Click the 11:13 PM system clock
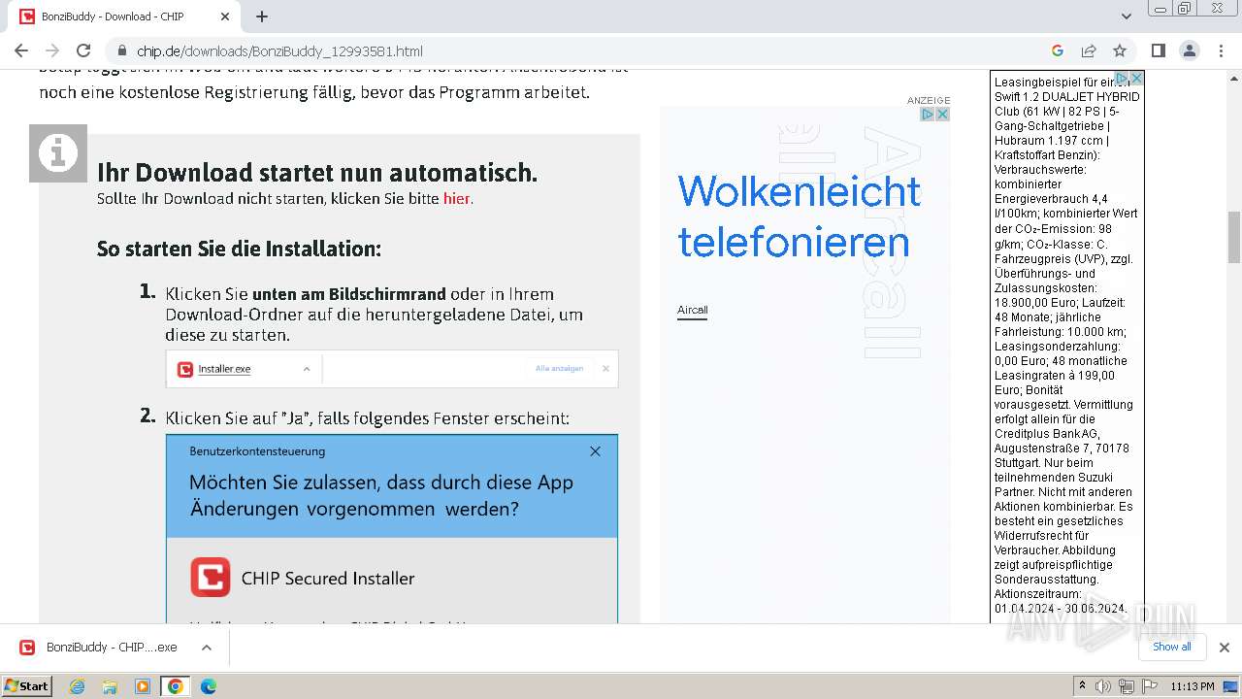The width and height of the screenshot is (1242, 699). [x=1193, y=686]
